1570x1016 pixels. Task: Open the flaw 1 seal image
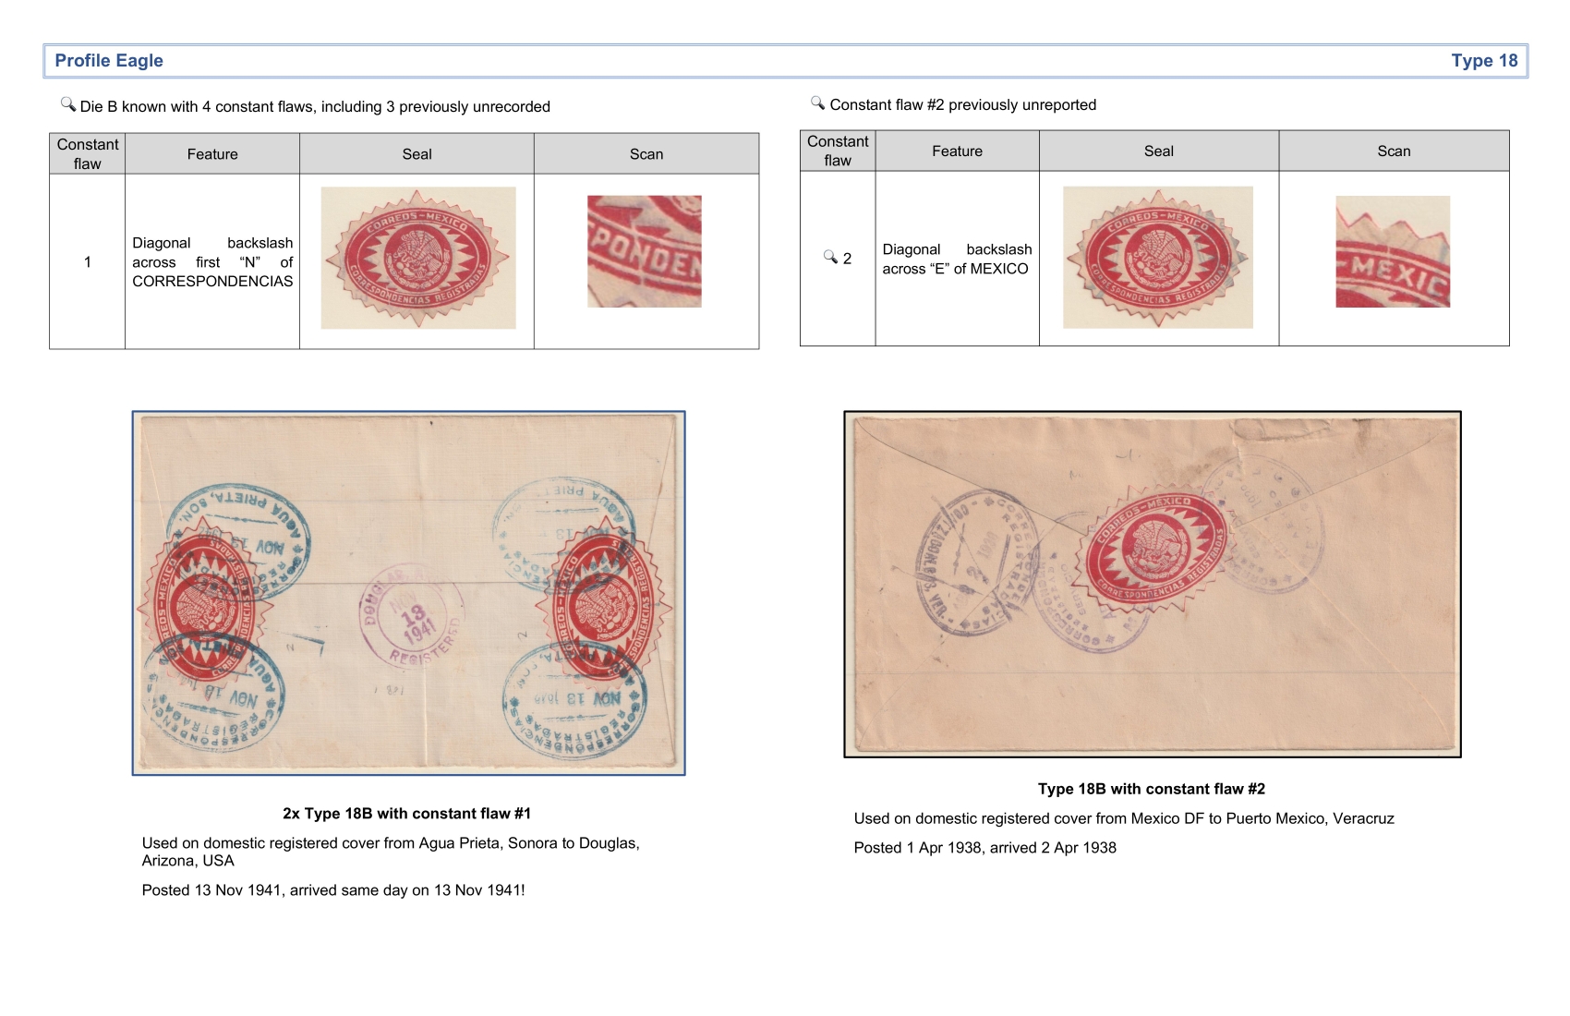pos(417,258)
